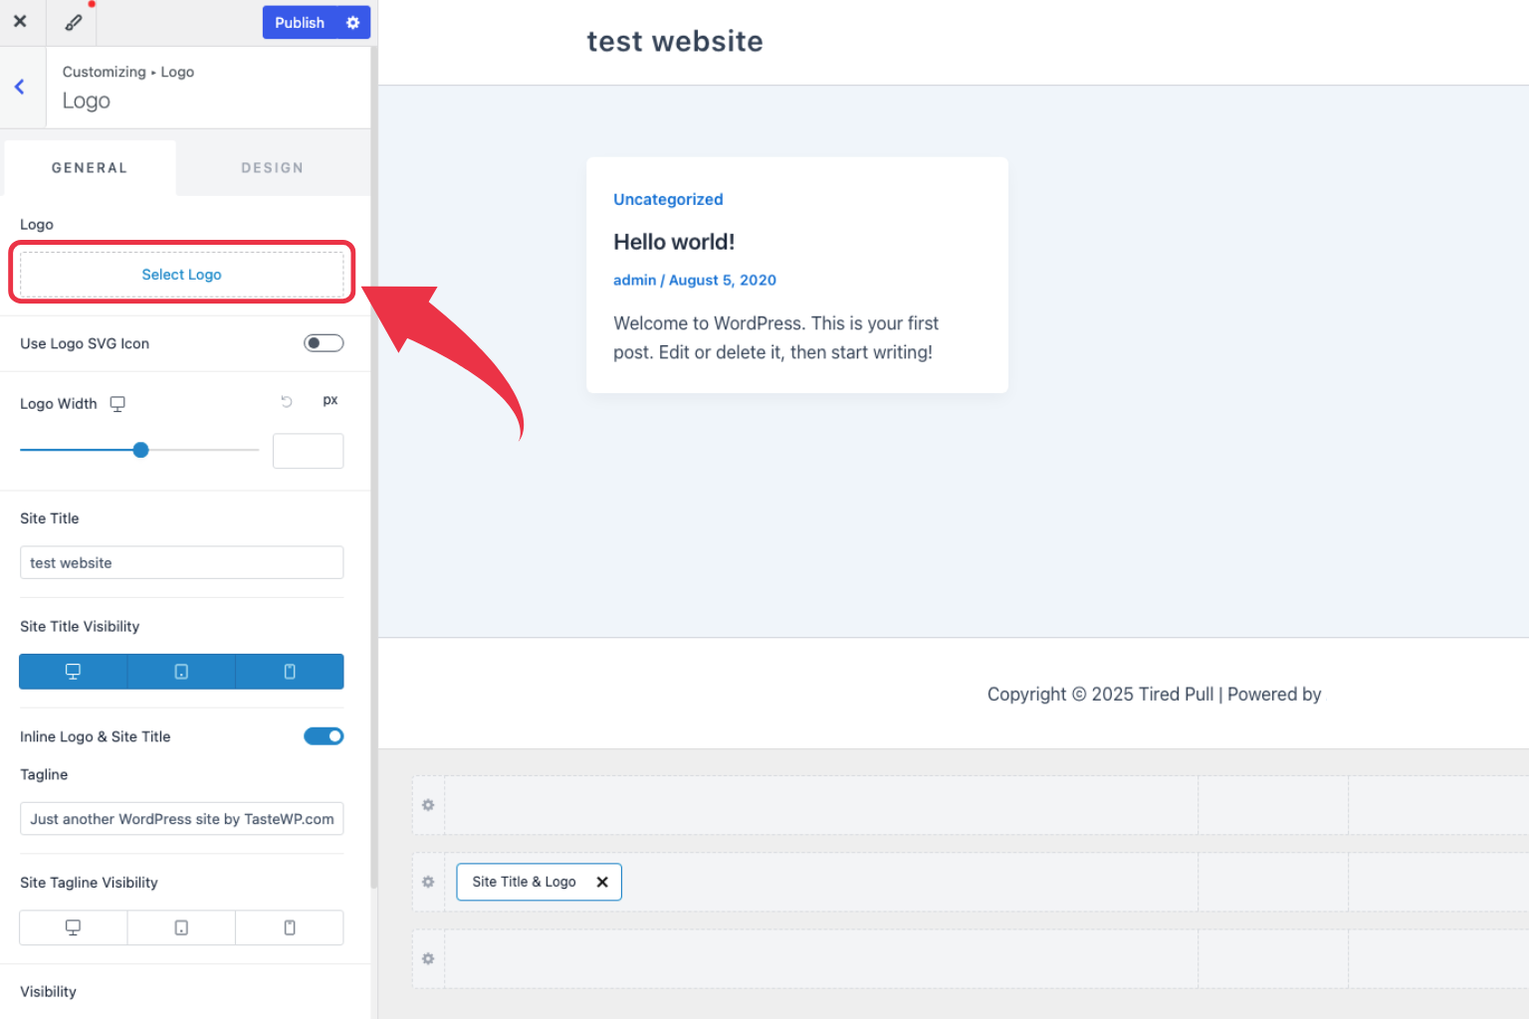Select tablet icon under Site Title Visibility
The height and width of the screenshot is (1019, 1529).
(x=180, y=671)
